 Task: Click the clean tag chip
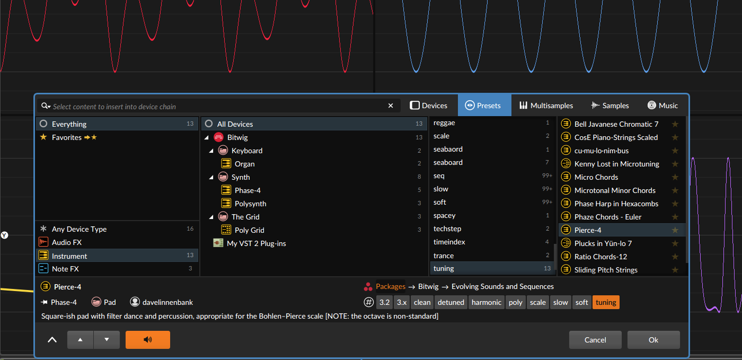pyautogui.click(x=422, y=302)
